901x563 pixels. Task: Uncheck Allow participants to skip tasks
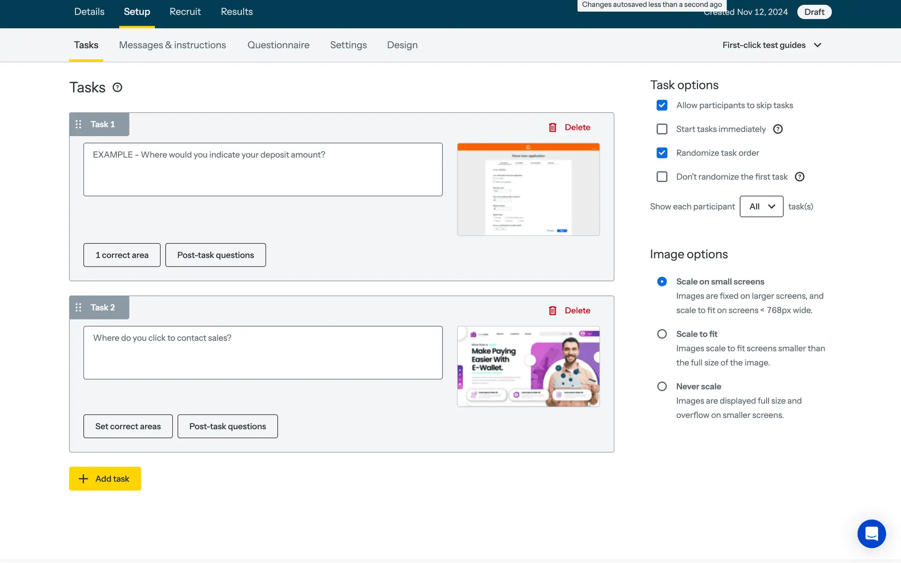pyautogui.click(x=662, y=105)
